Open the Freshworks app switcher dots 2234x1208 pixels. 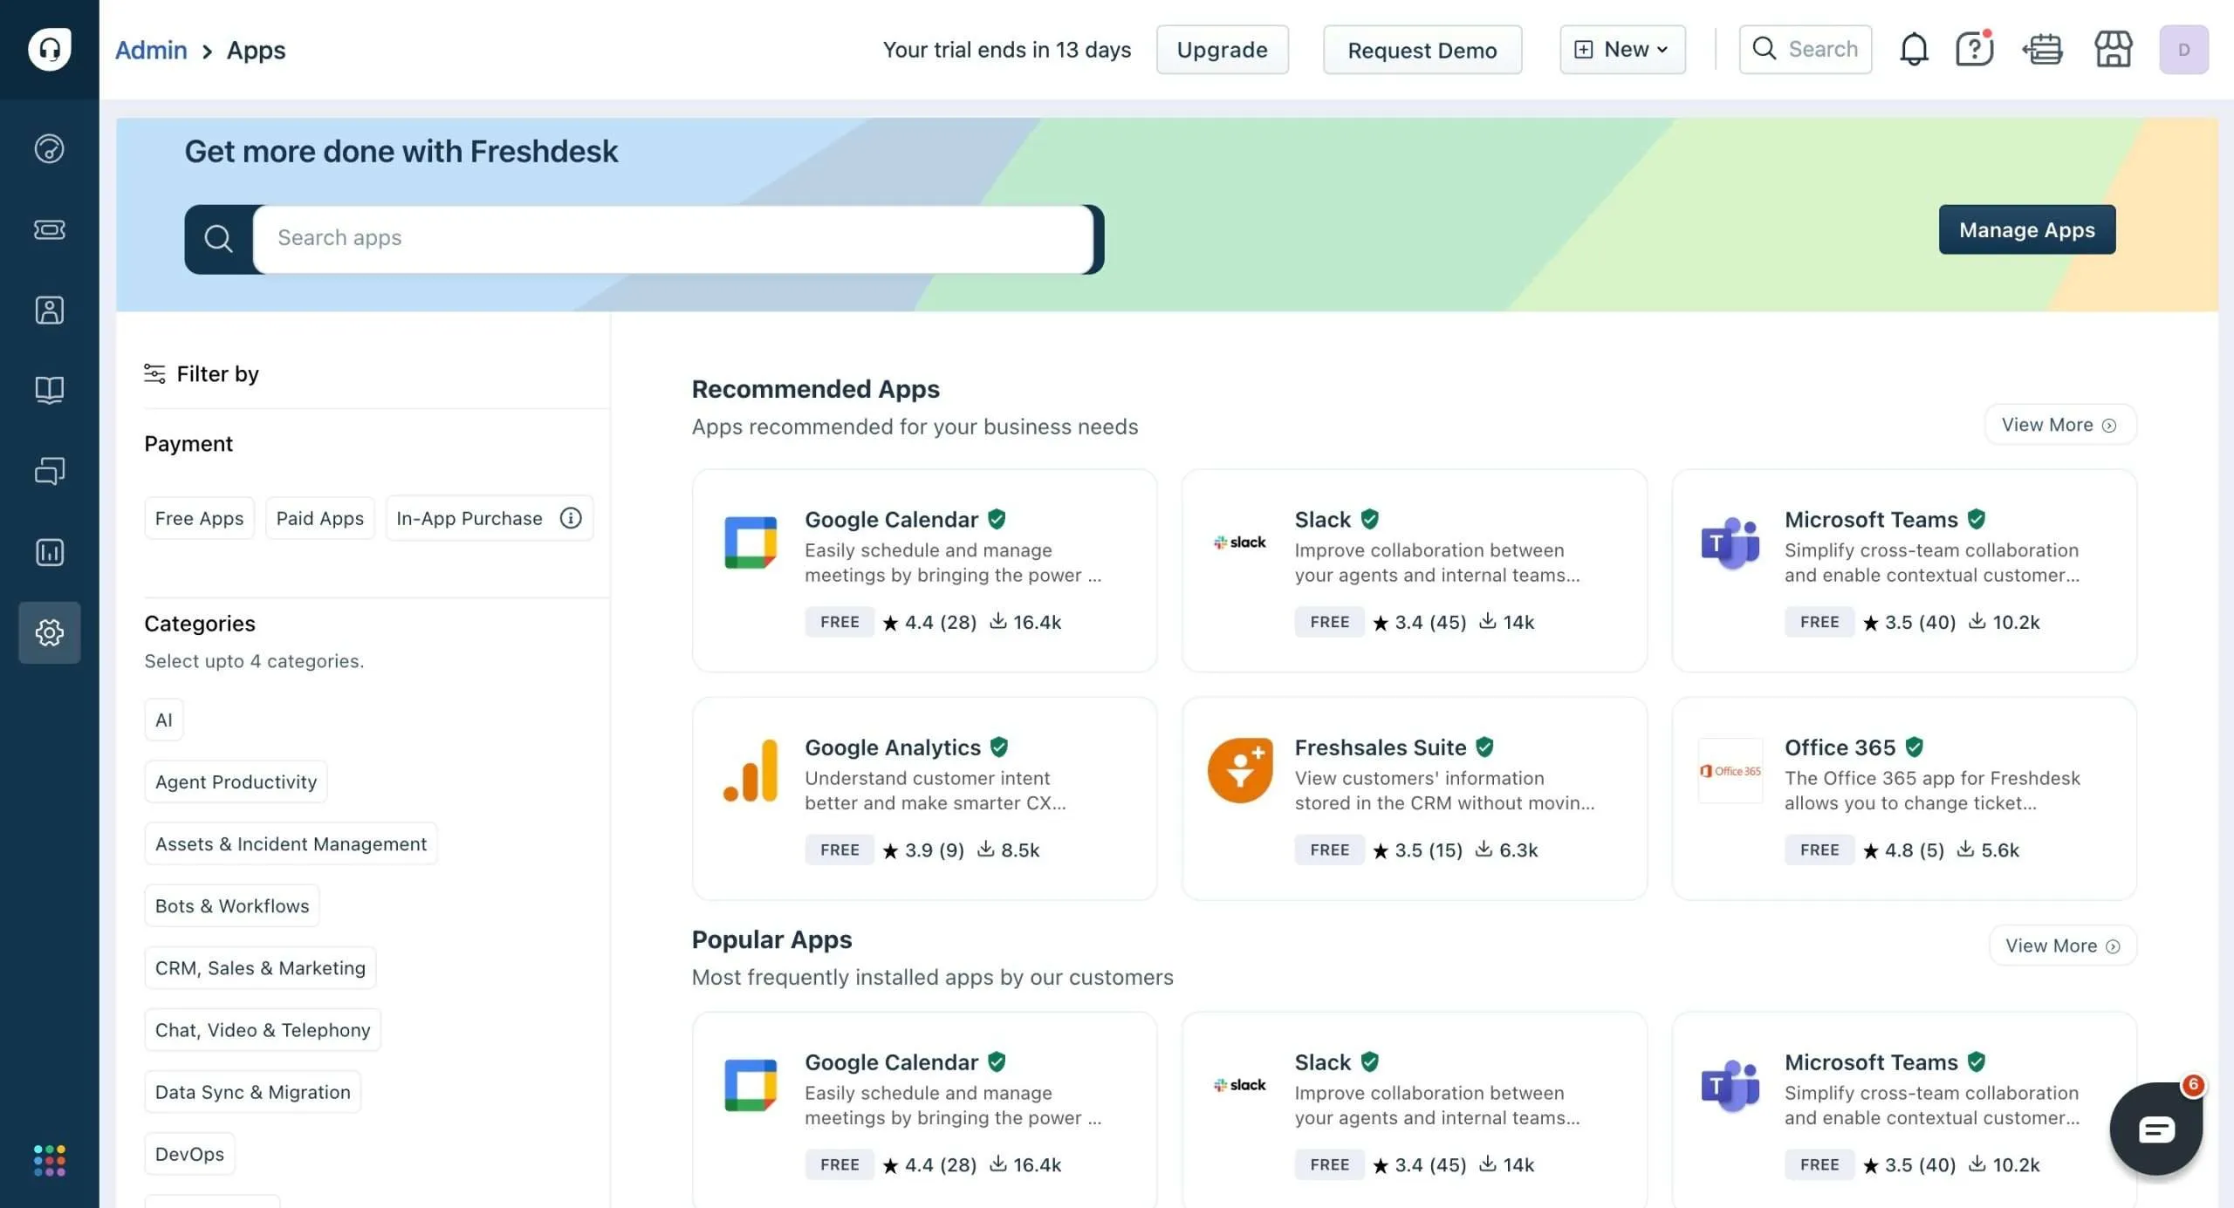click(x=49, y=1160)
